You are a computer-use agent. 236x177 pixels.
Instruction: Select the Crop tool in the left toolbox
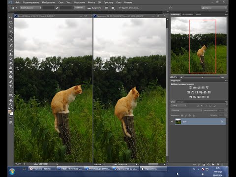click(11, 35)
